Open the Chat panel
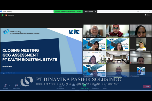The height and width of the screenshot is (101, 152). tap(73, 86)
